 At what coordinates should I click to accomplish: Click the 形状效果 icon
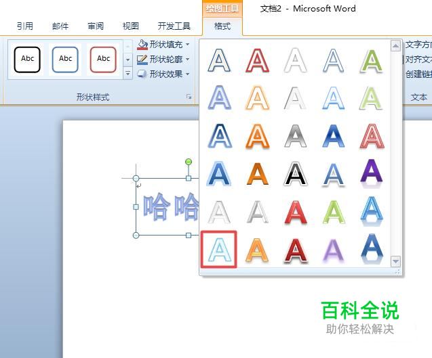[x=142, y=74]
